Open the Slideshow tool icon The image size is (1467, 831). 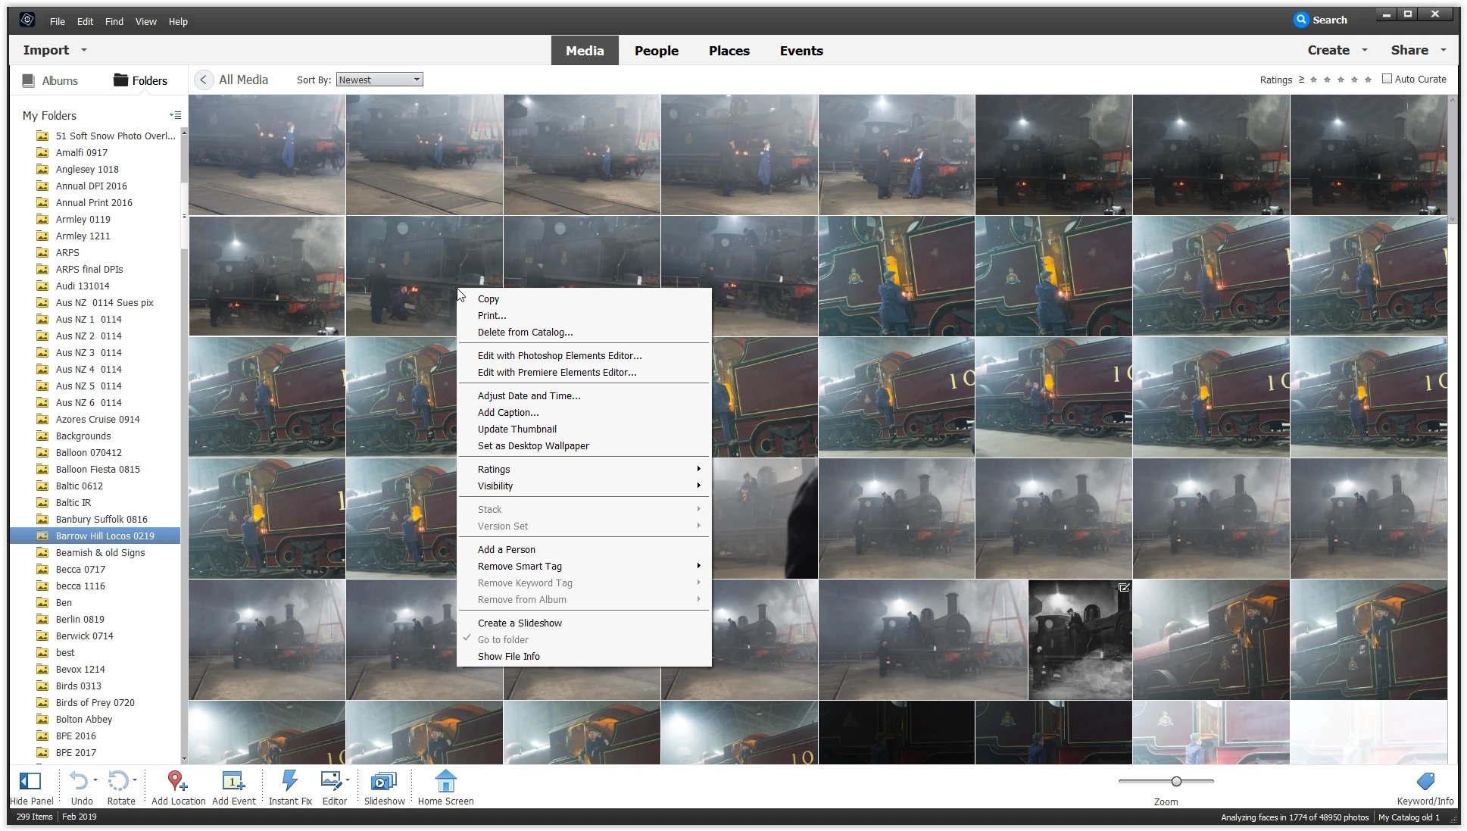click(384, 782)
